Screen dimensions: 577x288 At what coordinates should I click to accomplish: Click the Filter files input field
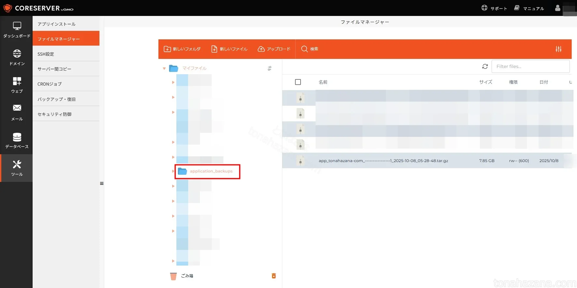[530, 66]
